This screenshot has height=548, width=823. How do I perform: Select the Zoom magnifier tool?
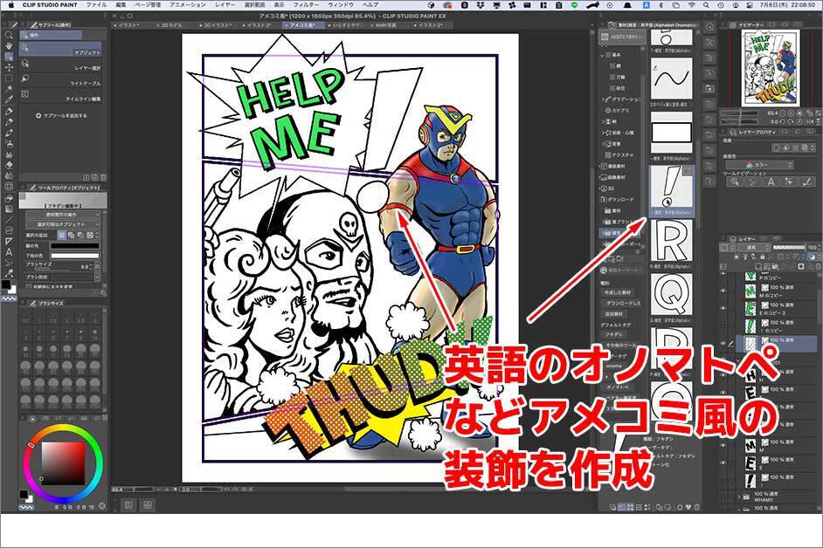(x=9, y=35)
